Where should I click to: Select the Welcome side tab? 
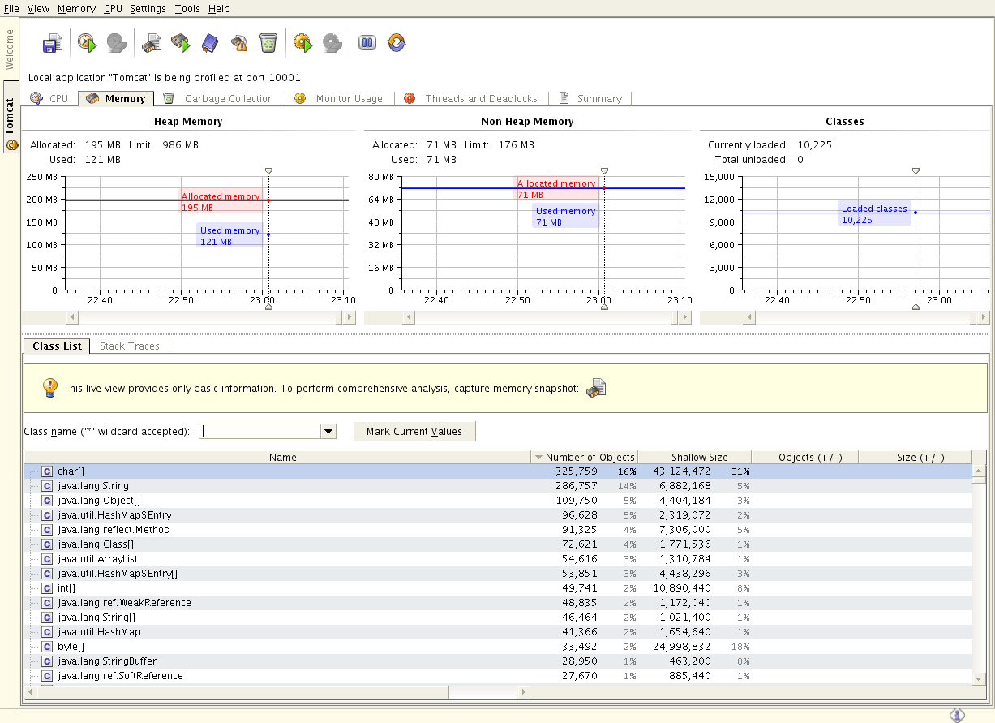pos(10,49)
